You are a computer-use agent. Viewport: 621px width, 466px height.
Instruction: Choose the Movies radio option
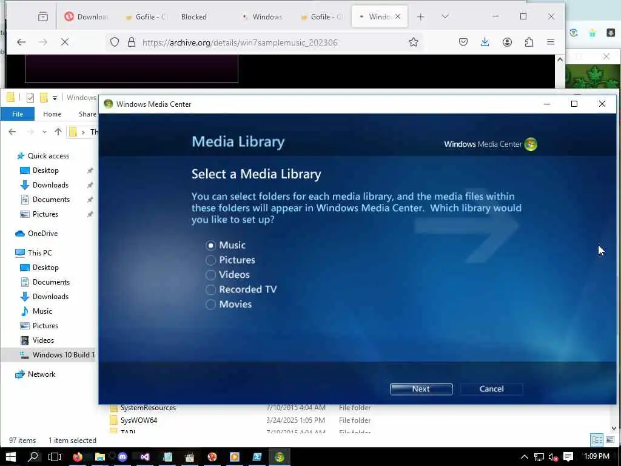(210, 305)
